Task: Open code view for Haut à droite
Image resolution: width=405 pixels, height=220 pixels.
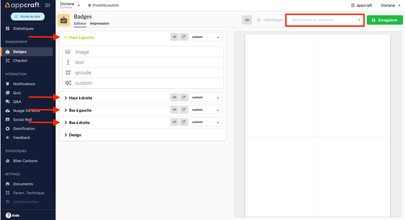Action: (x=174, y=97)
